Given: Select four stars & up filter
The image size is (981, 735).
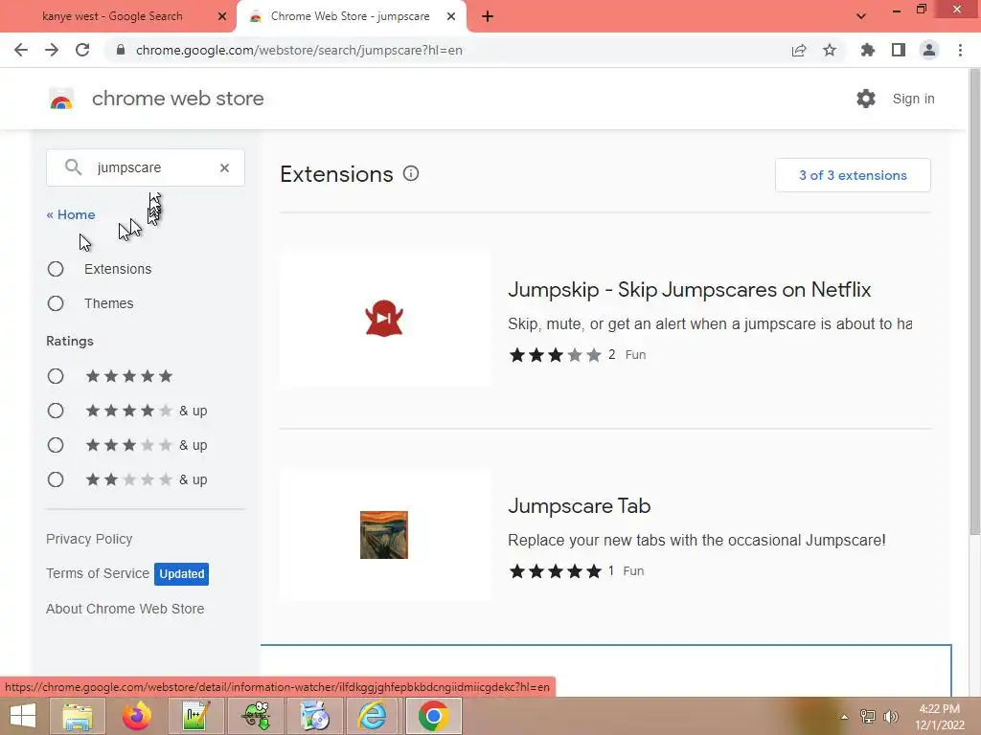Looking at the screenshot, I should tap(56, 411).
